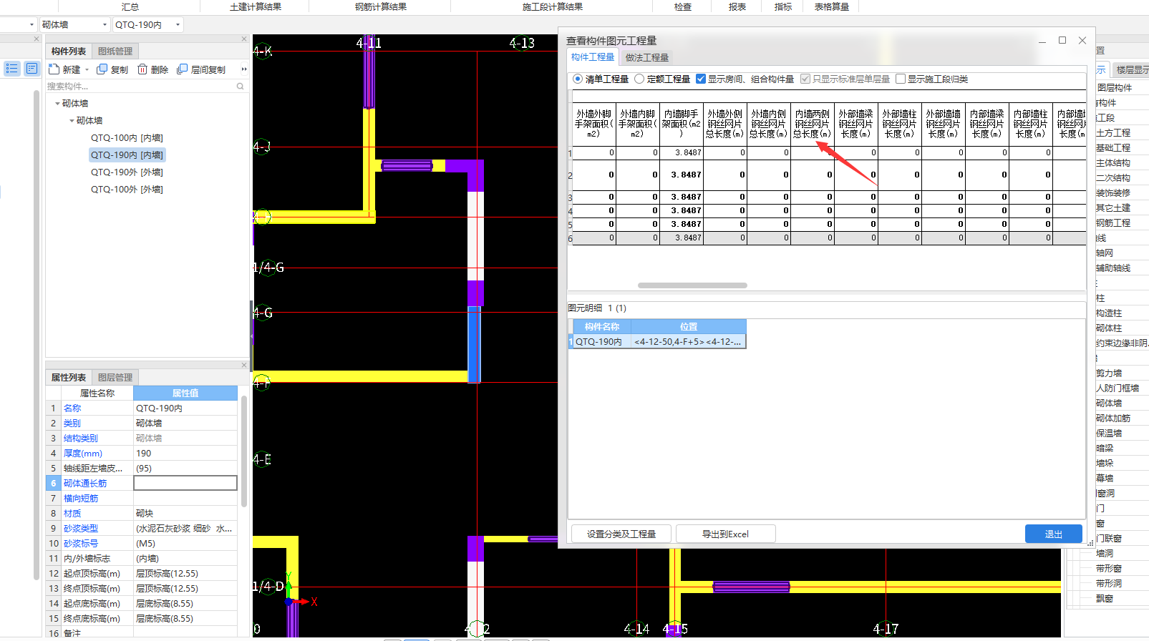This screenshot has height=641, width=1149.
Task: Click the 内墙脚手架面积 column header
Action: (681, 124)
